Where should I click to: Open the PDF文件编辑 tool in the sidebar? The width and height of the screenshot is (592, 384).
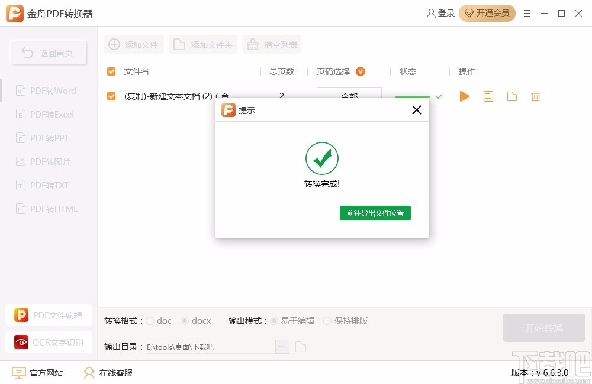(x=48, y=315)
